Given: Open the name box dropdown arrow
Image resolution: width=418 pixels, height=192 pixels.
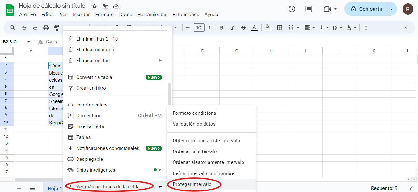Looking at the screenshot, I should [x=29, y=42].
